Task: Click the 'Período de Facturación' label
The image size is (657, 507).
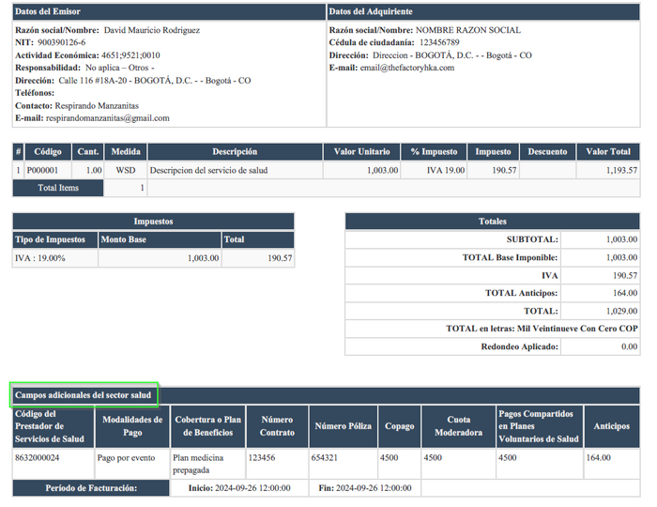Action: click(91, 488)
